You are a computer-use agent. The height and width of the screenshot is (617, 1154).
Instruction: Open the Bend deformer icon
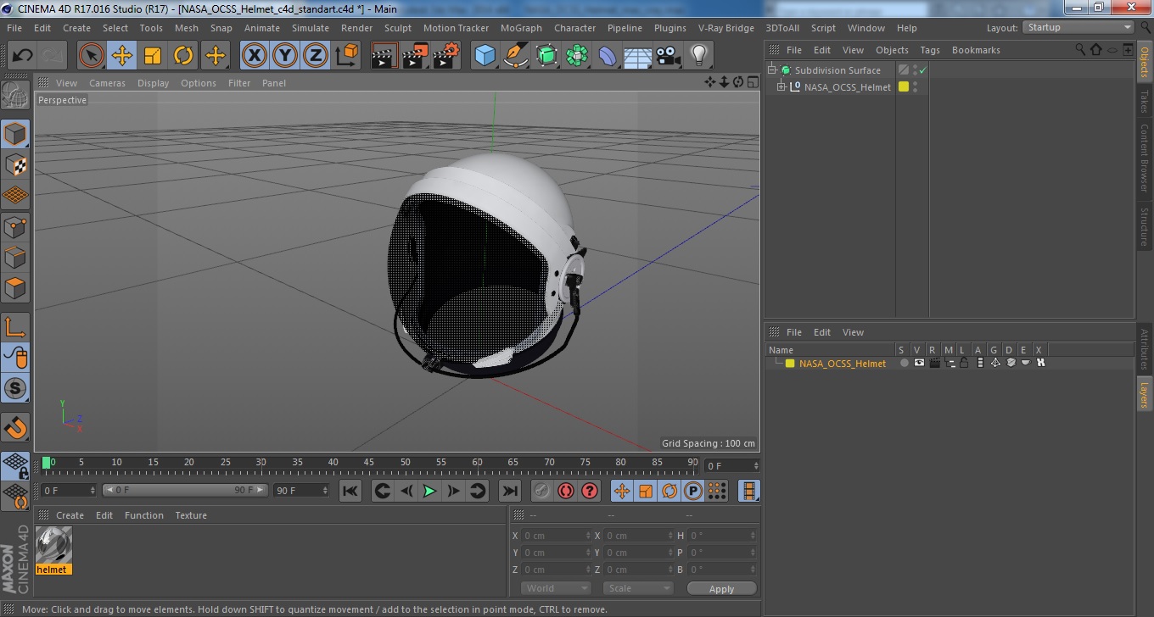[x=608, y=56]
